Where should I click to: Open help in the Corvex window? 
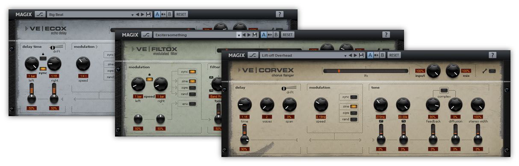pos(492,55)
